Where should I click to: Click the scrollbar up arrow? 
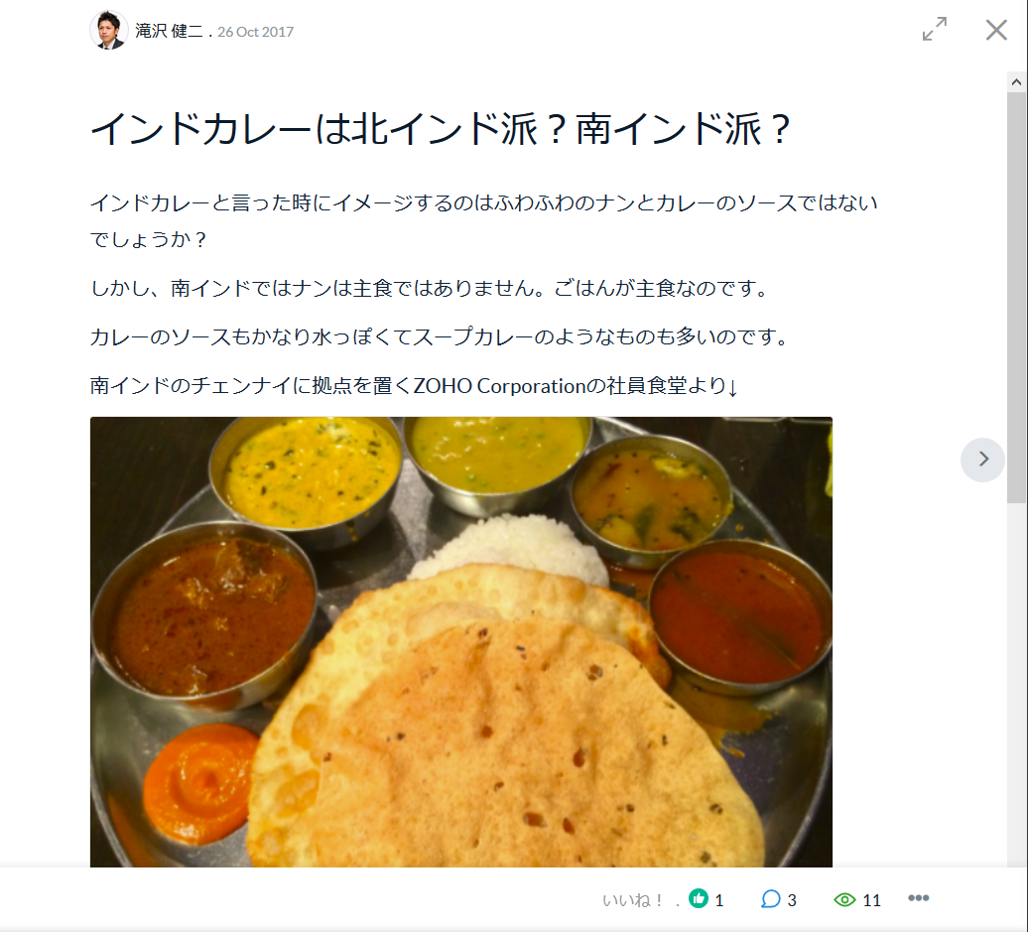click(x=1016, y=82)
